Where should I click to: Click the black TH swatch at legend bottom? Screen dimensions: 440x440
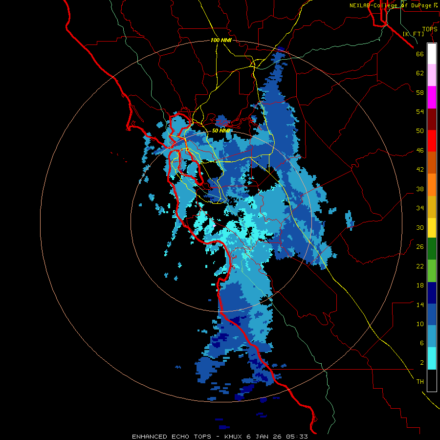pyautogui.click(x=432, y=380)
